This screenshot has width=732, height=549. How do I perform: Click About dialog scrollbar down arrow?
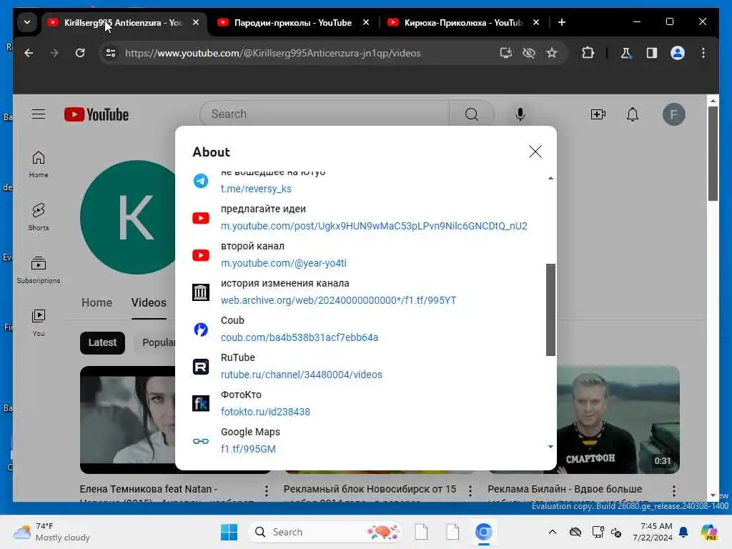pos(551,447)
